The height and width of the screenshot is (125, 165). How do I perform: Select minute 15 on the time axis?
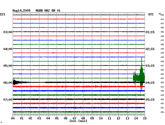[x=145, y=118]
